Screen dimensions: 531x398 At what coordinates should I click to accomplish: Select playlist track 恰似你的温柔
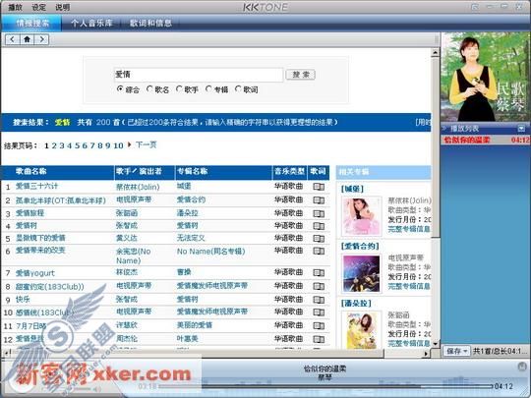click(x=486, y=140)
